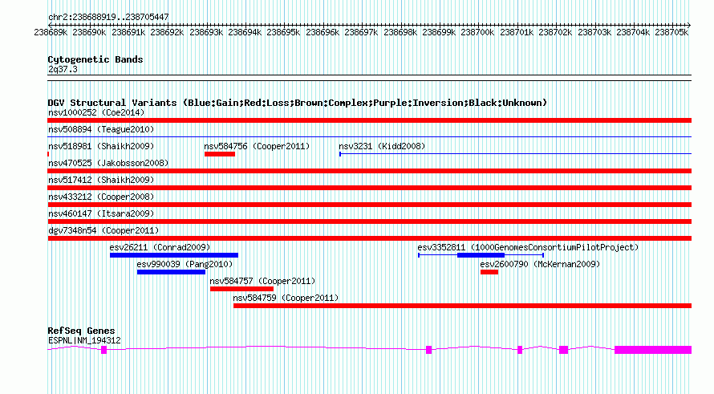Viewport: 714px width, 394px height.
Task: Click the 238700k ruler tick label
Action: (x=477, y=32)
